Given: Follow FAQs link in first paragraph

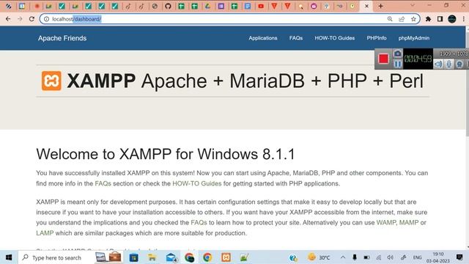Looking at the screenshot, I should (x=103, y=183).
